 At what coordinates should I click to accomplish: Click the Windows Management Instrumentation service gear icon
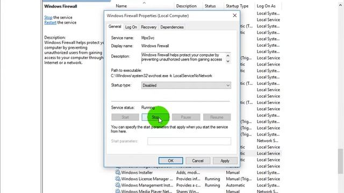118,185
